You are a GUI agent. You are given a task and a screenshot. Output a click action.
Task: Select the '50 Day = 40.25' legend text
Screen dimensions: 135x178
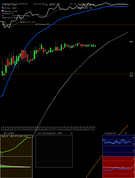click(x=10, y=8)
